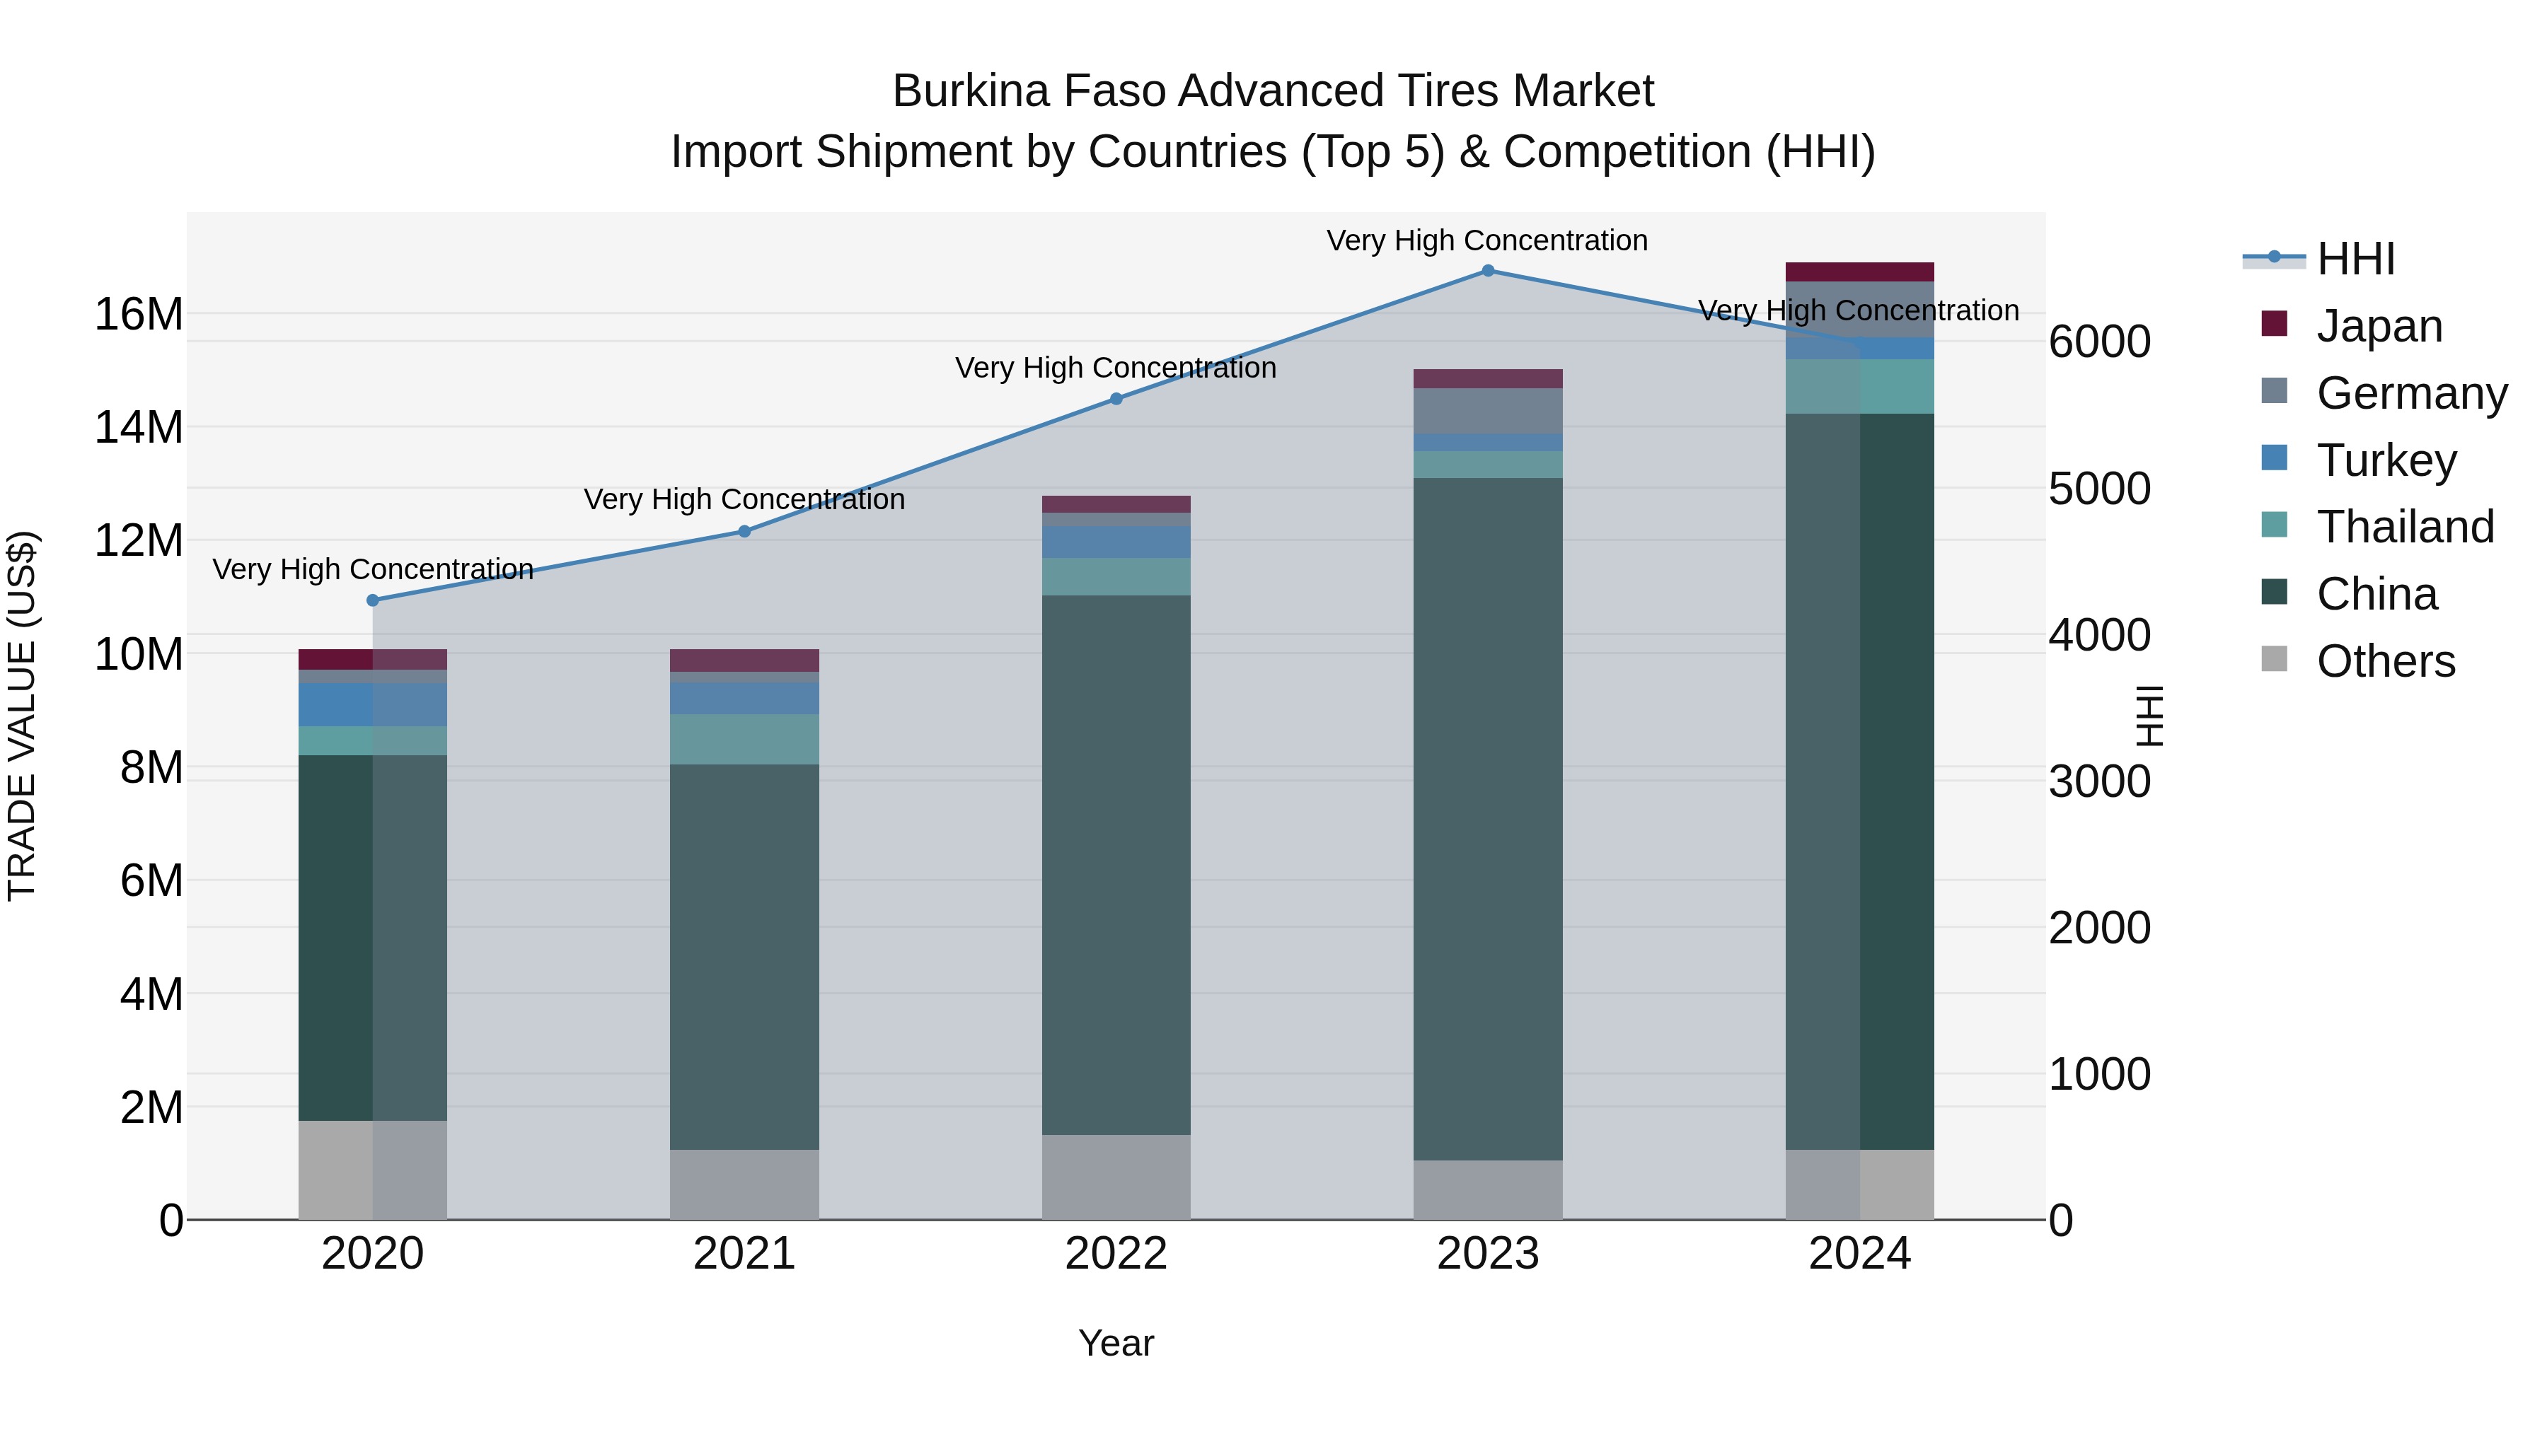Screen dimensions: 2547x1432
Task: Toggle the Turkey legend label
Action: coord(2387,460)
